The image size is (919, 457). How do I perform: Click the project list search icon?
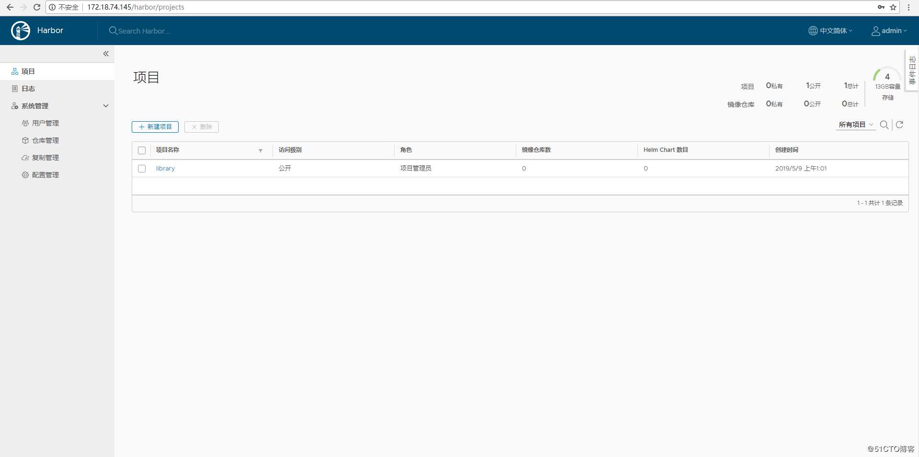pos(885,125)
